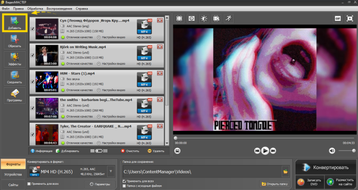358x190 pixels.
Task: Open Настройки видео for HUM - Stars
Action: pos(111,90)
